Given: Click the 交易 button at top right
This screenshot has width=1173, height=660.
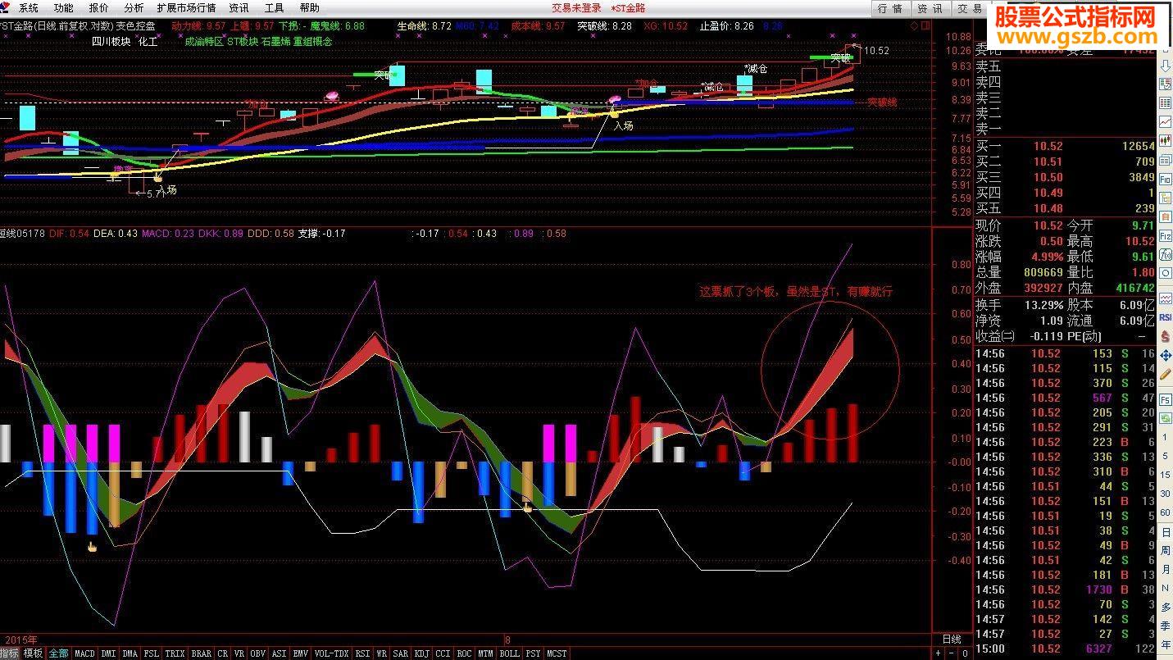Looking at the screenshot, I should [969, 8].
